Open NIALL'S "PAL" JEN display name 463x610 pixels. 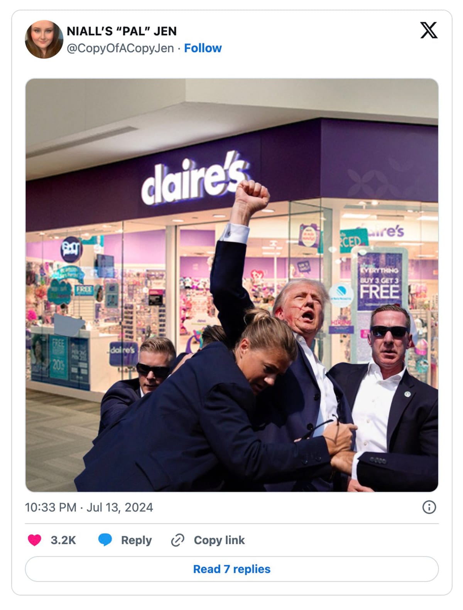[x=122, y=31]
